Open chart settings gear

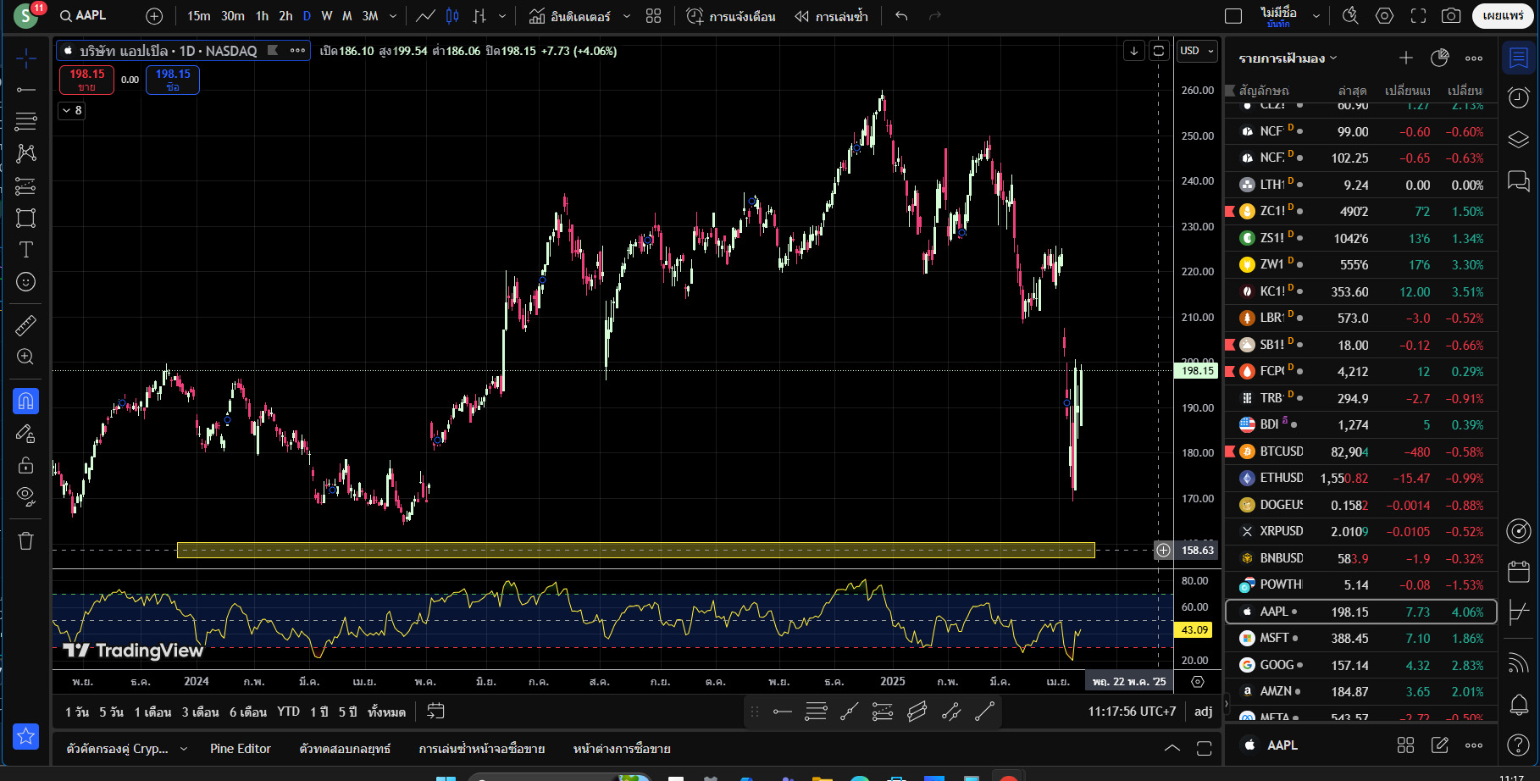pyautogui.click(x=1384, y=15)
